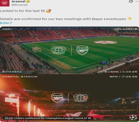Click the 8PM / 17.03.26 kickoff text

tap(123, 77)
